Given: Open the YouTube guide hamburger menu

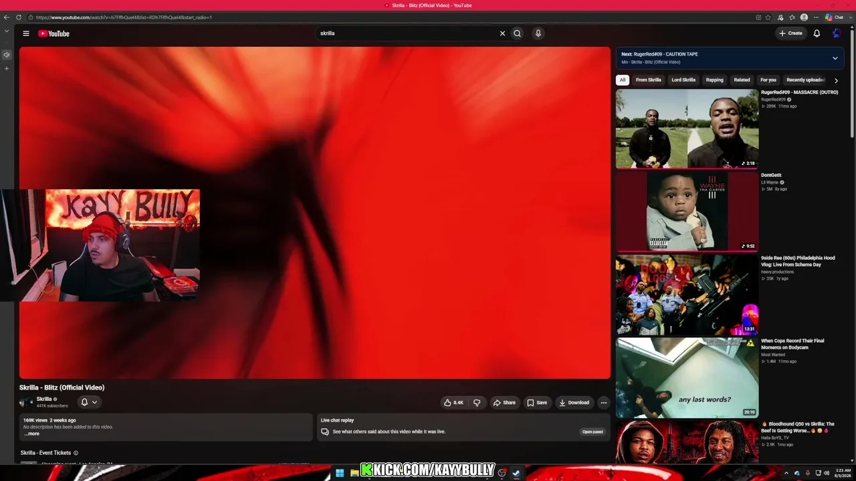Looking at the screenshot, I should tap(26, 33).
